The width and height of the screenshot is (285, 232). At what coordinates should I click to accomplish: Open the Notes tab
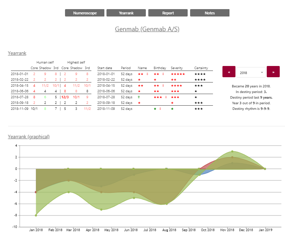tap(210, 13)
